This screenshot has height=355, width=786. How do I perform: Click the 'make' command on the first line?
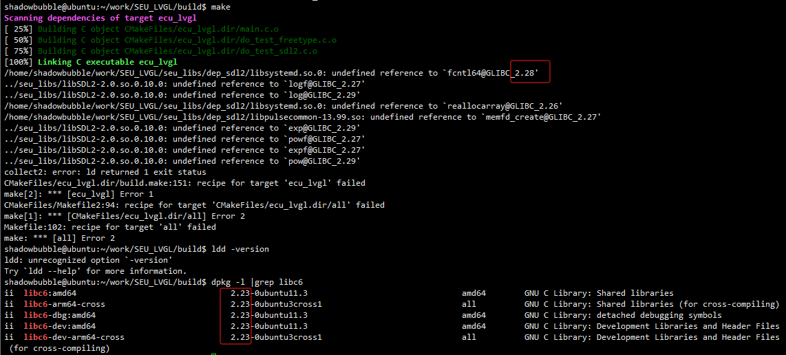(220, 6)
